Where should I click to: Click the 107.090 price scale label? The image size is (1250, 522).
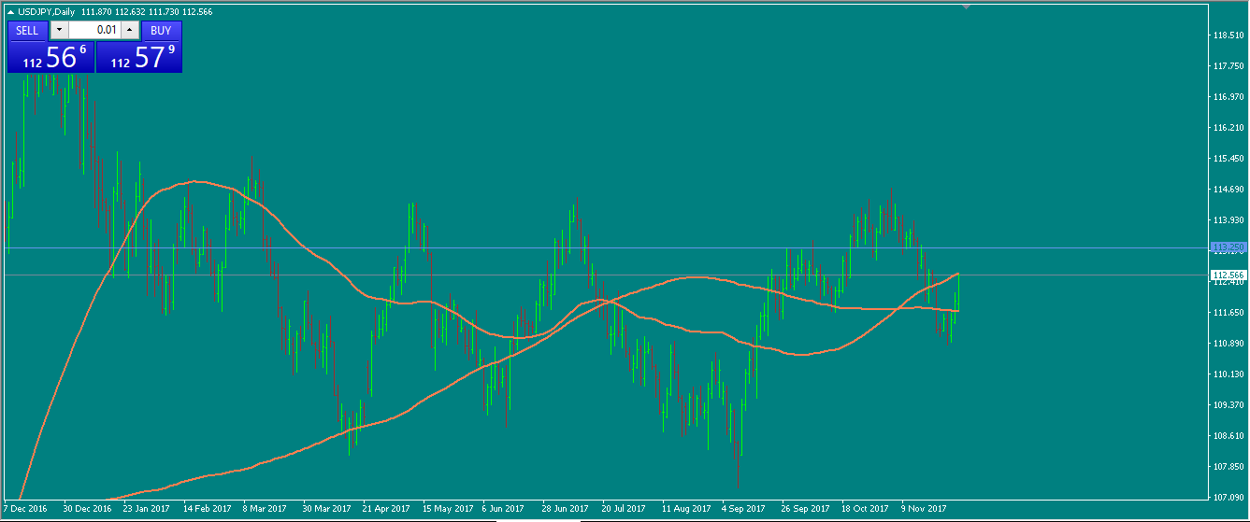1228,498
